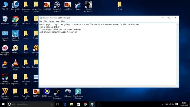This screenshot has width=190, height=107.
Task: Open Control Panel desktop icon
Action: point(5,36)
